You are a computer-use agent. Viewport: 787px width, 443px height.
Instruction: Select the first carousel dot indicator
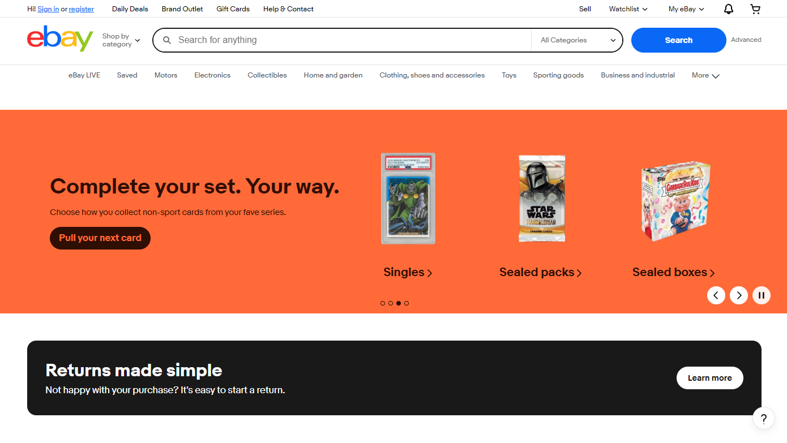coord(383,303)
